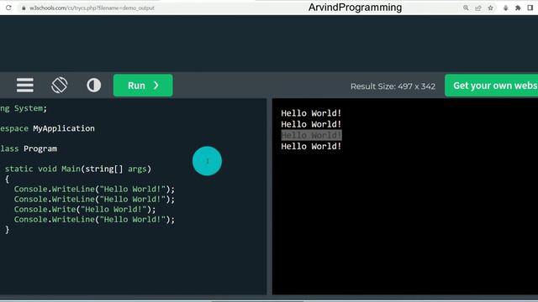Click the last Hello World! output line

[311, 146]
